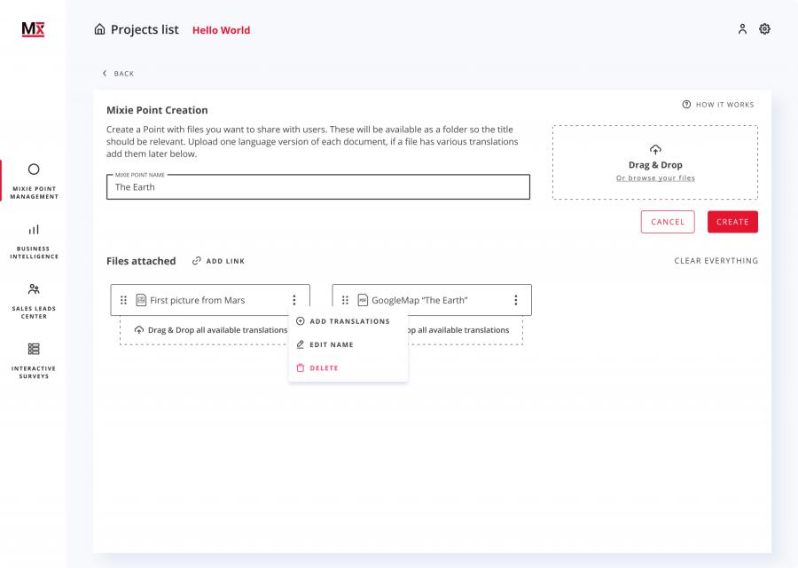Screen dimensions: 798x568
Task: Click the MX logo in sidebar
Action: 33,29
